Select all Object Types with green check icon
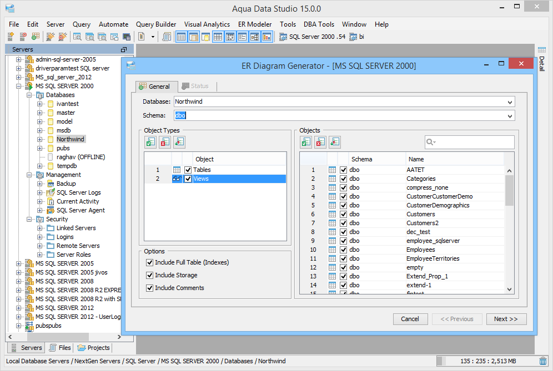Viewport: 553px width, 371px height. 150,142
